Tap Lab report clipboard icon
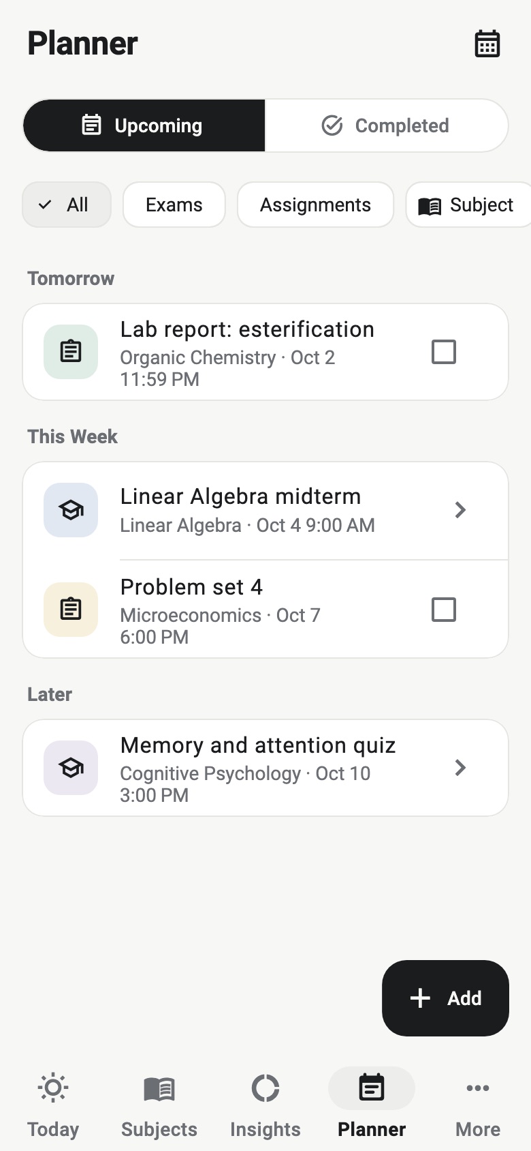Screen dimensions: 531x1151 tap(71, 352)
